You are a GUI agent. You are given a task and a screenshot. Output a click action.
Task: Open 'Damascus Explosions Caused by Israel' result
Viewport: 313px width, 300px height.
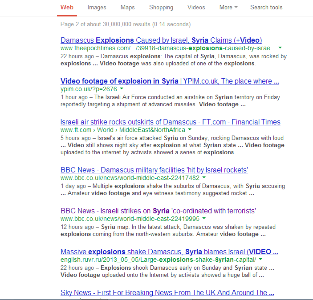(161, 40)
